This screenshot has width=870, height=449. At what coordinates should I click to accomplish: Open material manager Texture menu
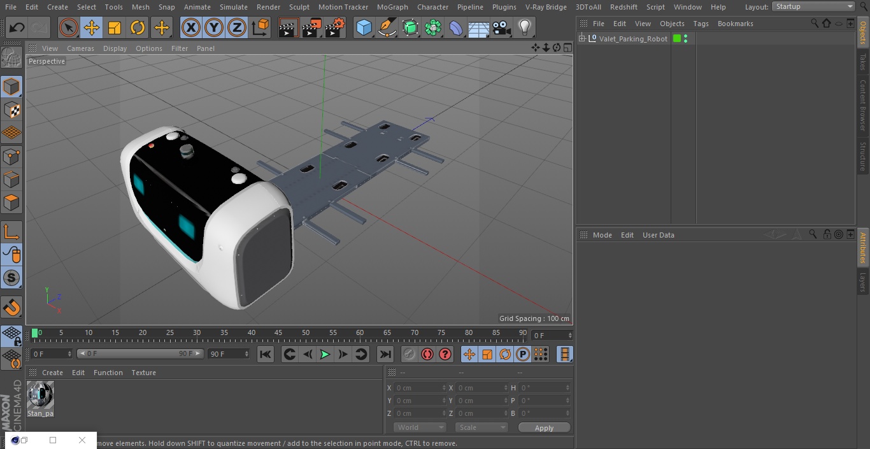pos(144,373)
